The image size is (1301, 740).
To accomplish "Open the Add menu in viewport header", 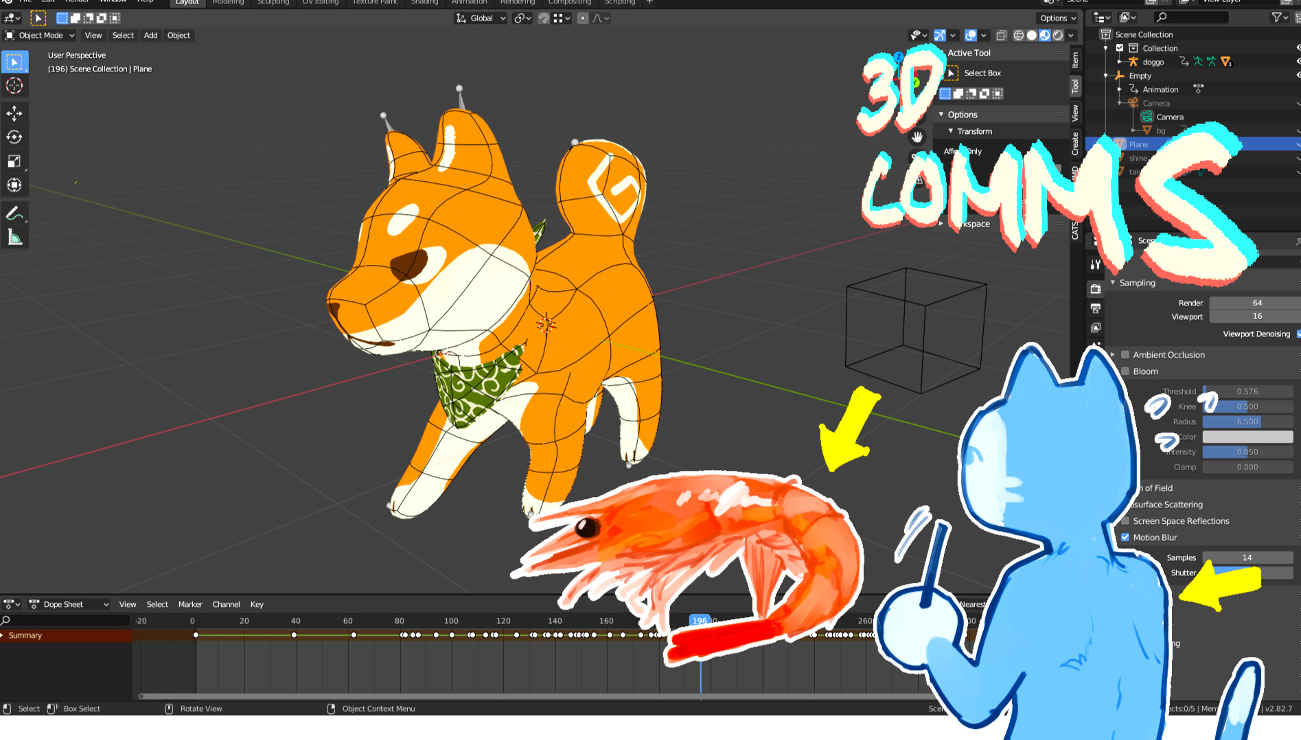I will tap(150, 36).
